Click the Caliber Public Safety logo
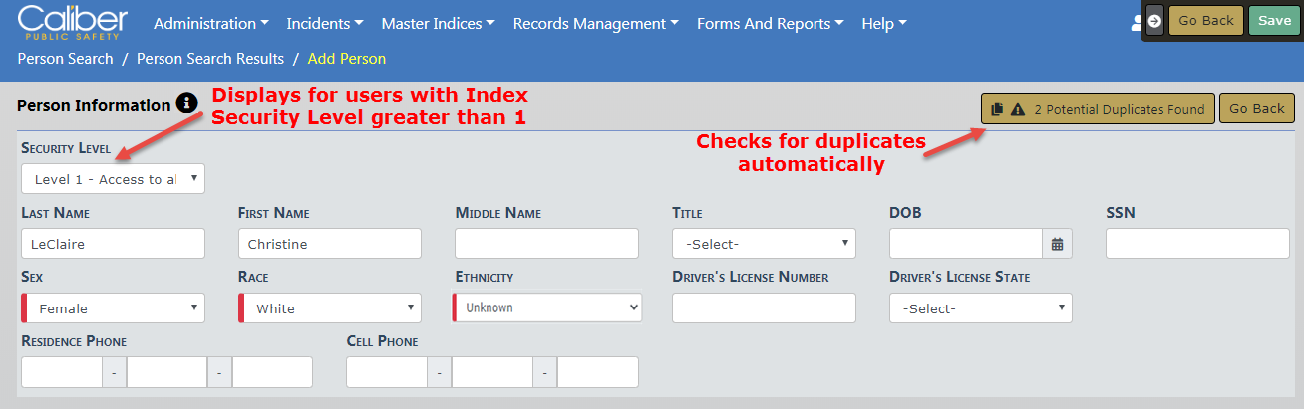The width and height of the screenshot is (1304, 409). [72, 22]
